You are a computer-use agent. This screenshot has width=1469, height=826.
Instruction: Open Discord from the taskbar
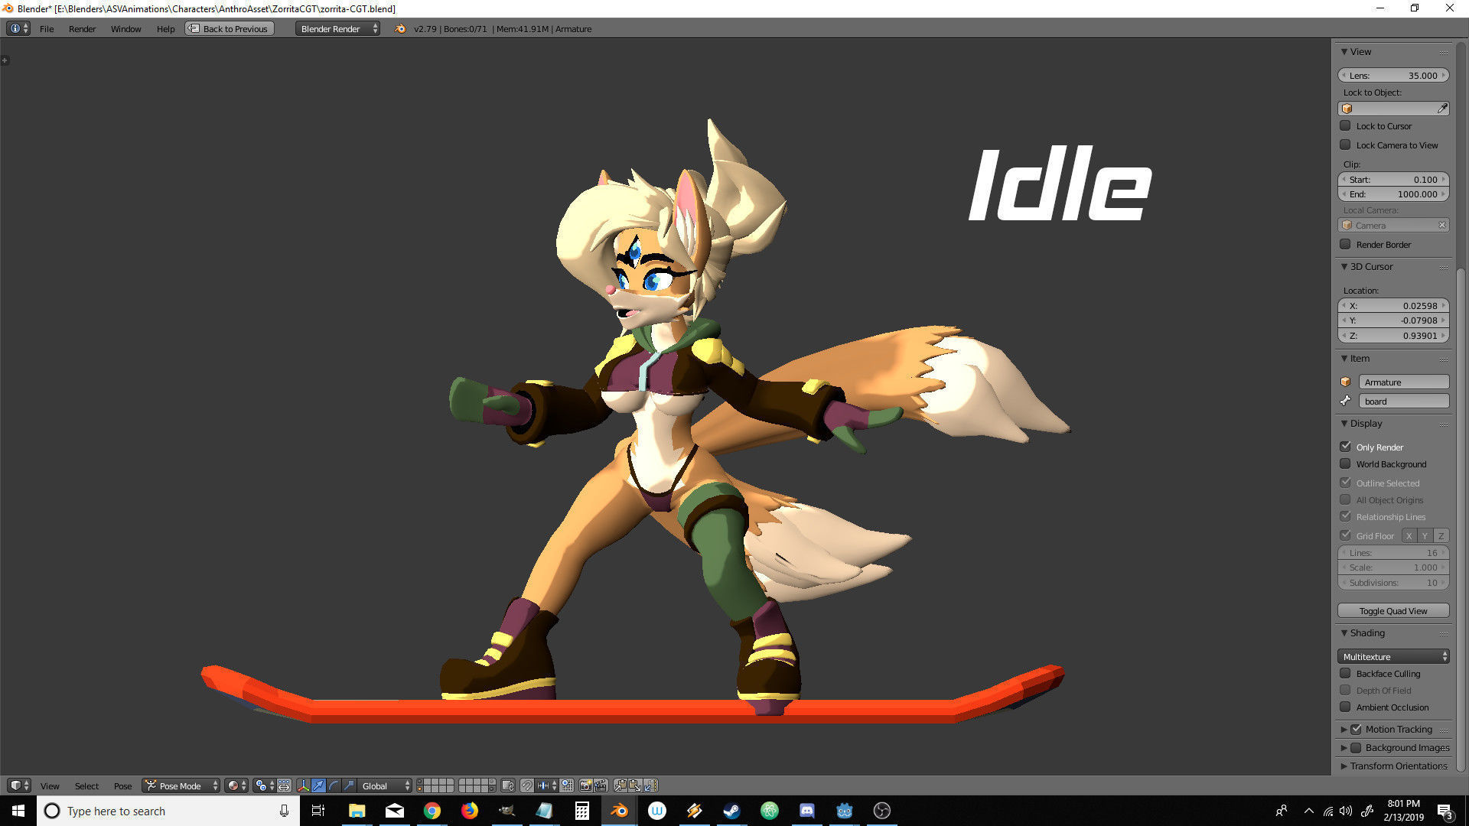click(807, 811)
